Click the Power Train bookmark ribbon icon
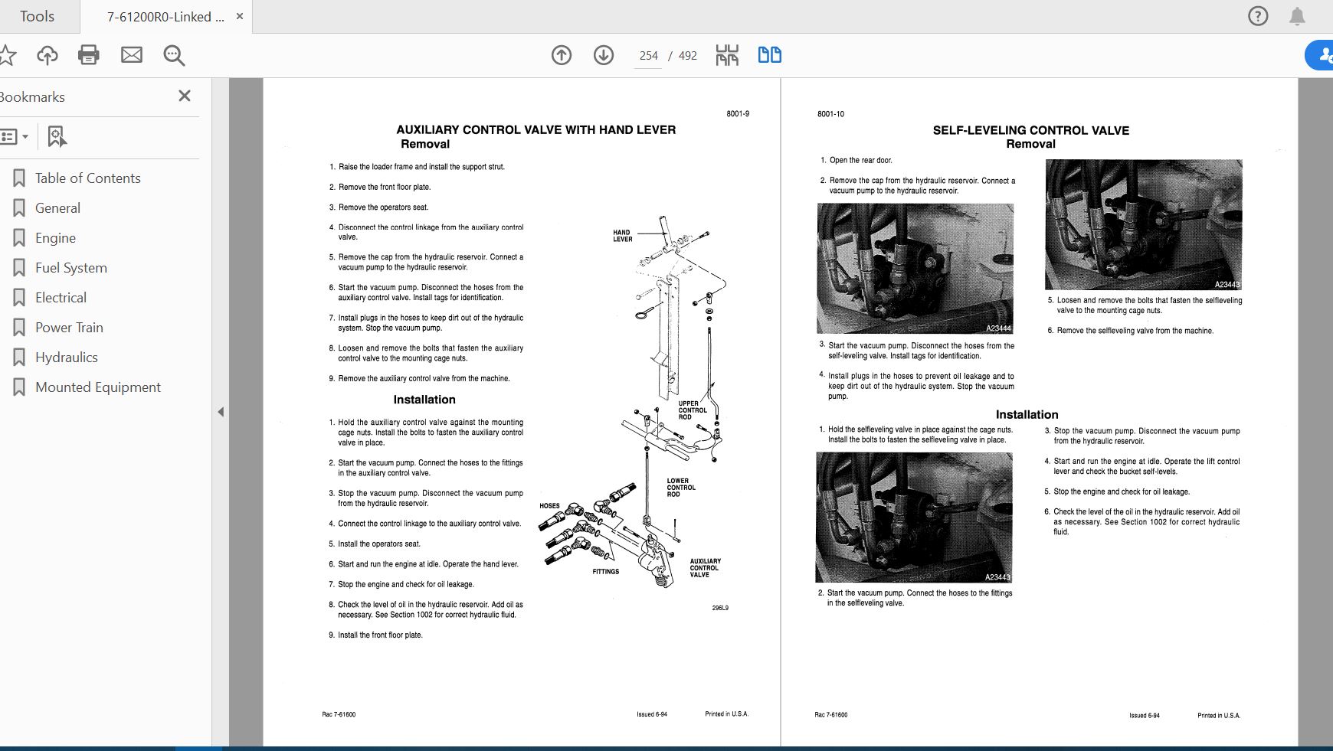This screenshot has width=1333, height=751. 19,328
